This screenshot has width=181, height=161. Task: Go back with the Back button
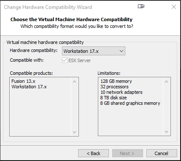(93, 153)
